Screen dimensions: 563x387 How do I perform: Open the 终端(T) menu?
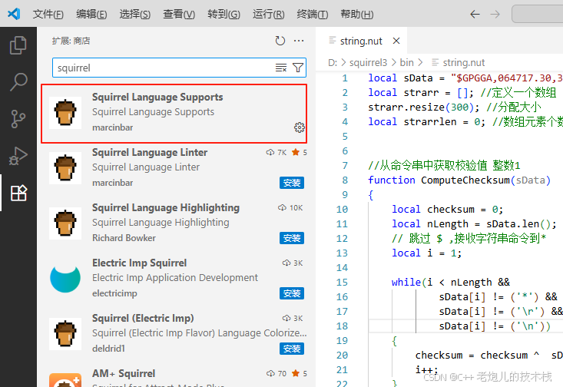pos(313,15)
